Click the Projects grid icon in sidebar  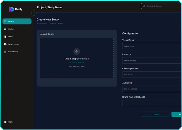click(x=5, y=22)
